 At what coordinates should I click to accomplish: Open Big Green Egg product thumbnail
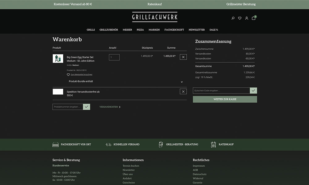[58, 59]
